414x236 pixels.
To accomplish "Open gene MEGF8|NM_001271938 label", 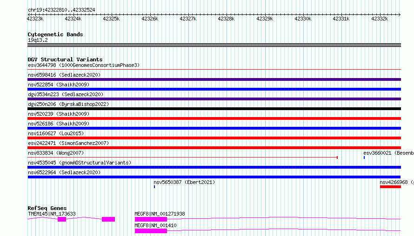I will [x=160, y=214].
